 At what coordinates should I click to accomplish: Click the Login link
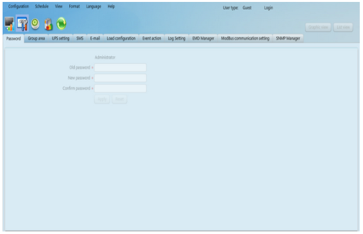269,8
